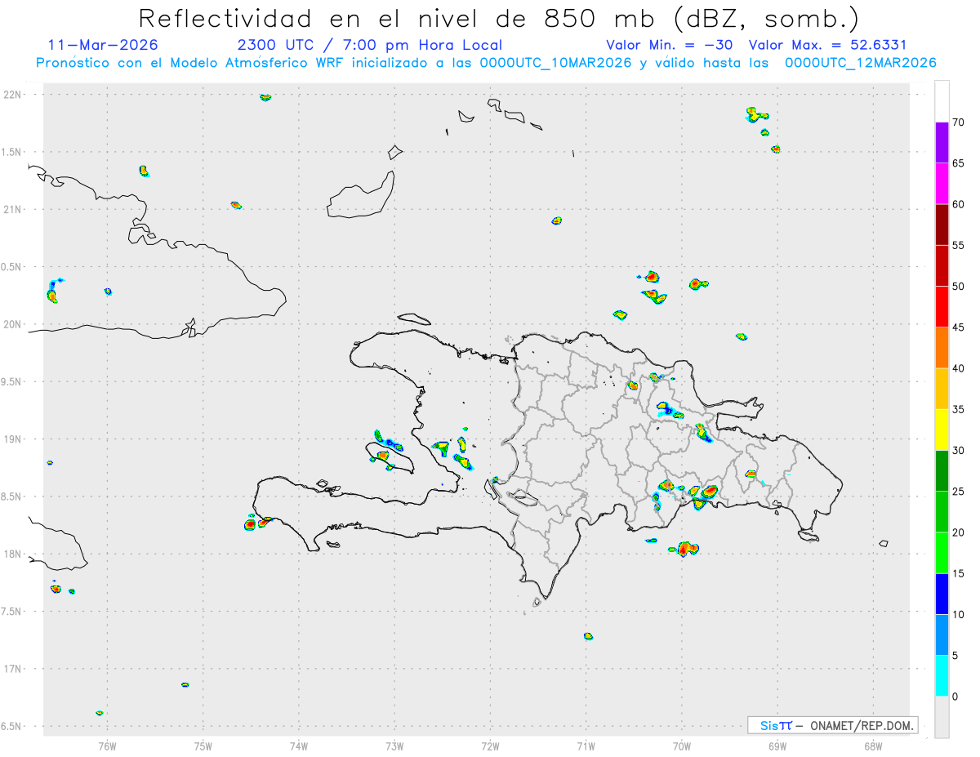Click the '72W' longitude label
Image resolution: width=980 pixels, height=757 pixels.
pos(490,746)
